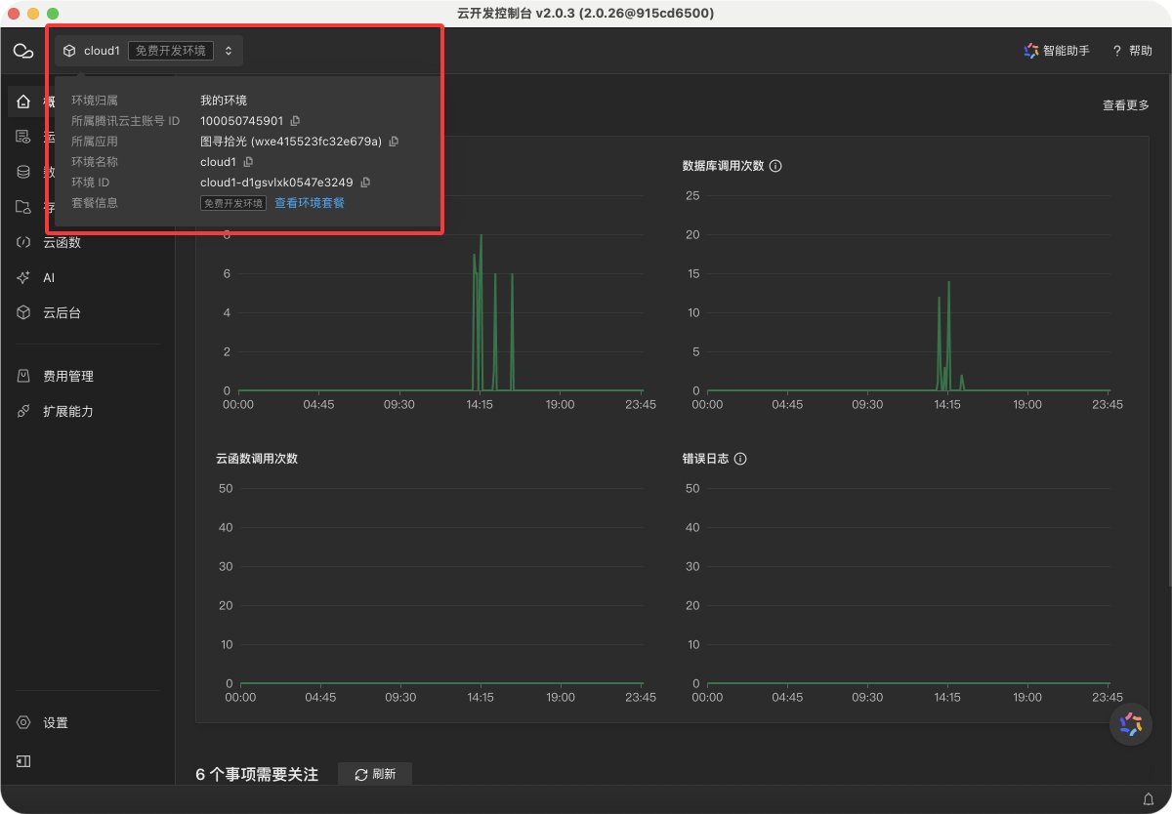Viewport: 1172px width, 814px height.
Task: Open the database cylinder icon in sidebar
Action: pyautogui.click(x=23, y=172)
